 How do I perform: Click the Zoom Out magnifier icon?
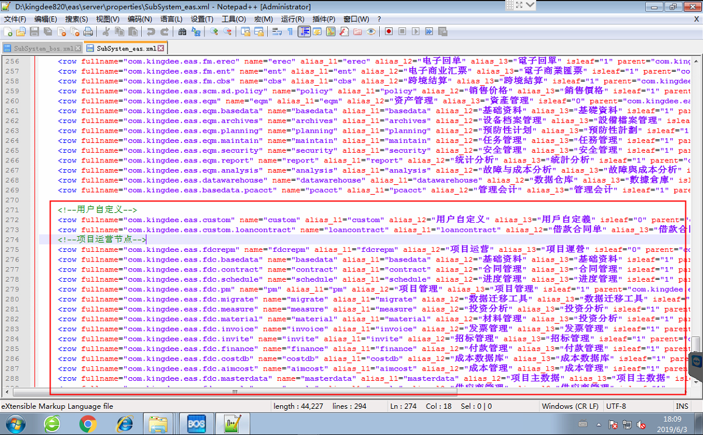227,32
